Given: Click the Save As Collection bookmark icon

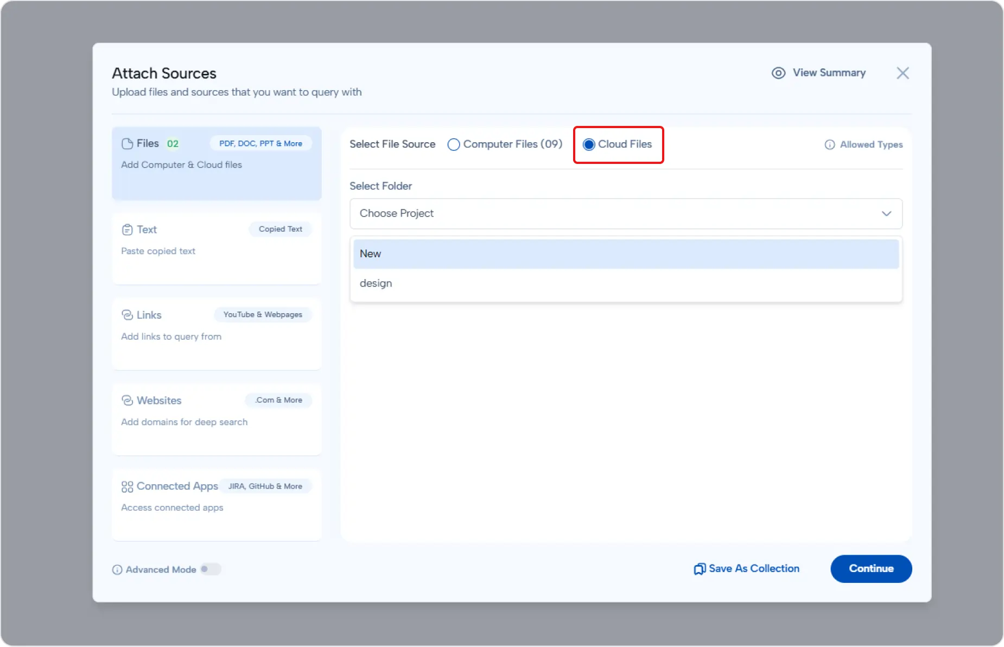Looking at the screenshot, I should (x=700, y=569).
